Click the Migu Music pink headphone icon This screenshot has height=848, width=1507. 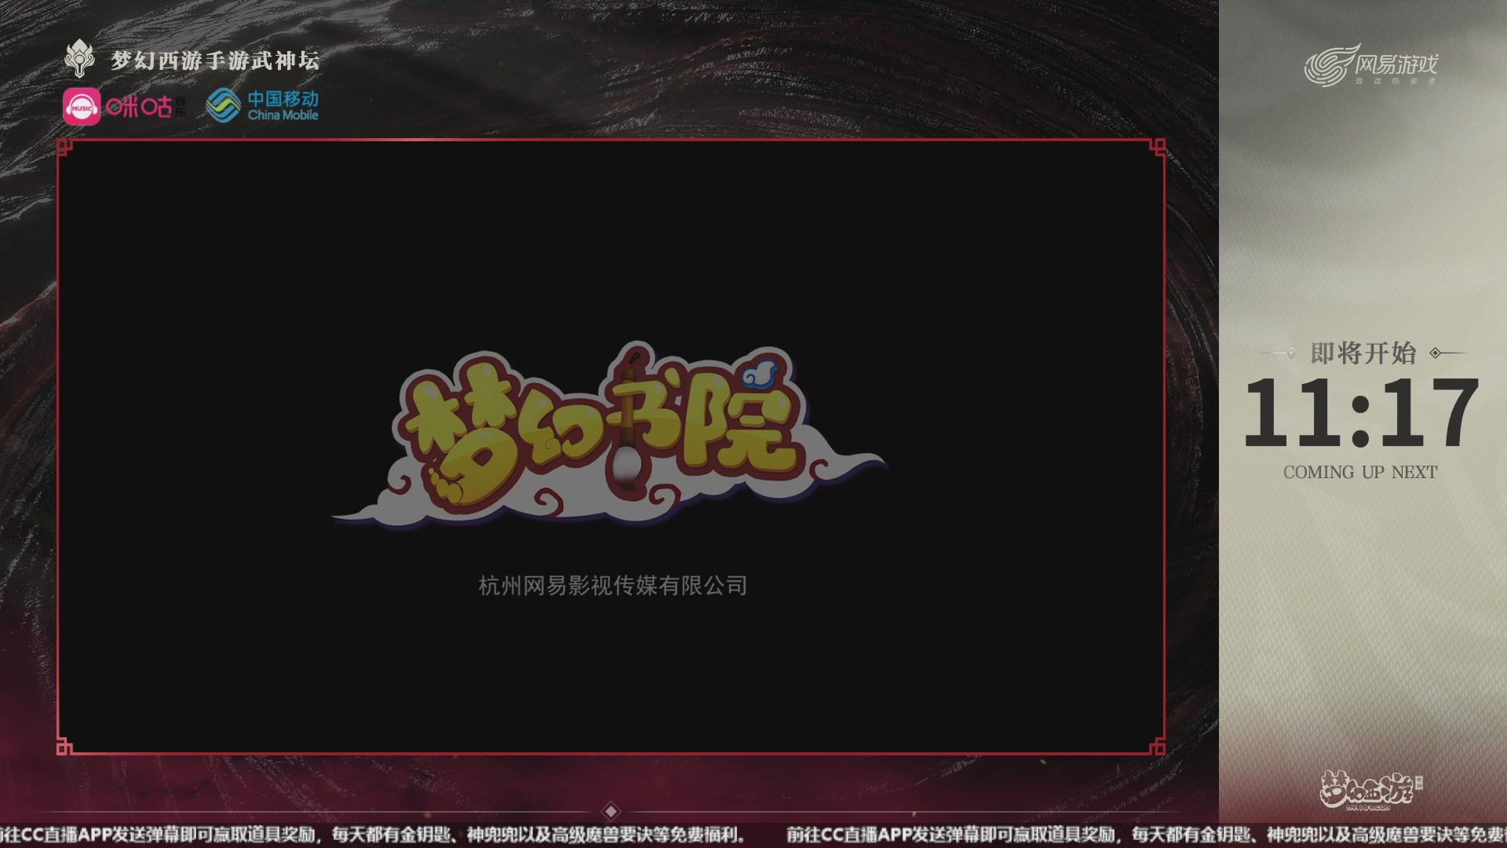pos(82,107)
